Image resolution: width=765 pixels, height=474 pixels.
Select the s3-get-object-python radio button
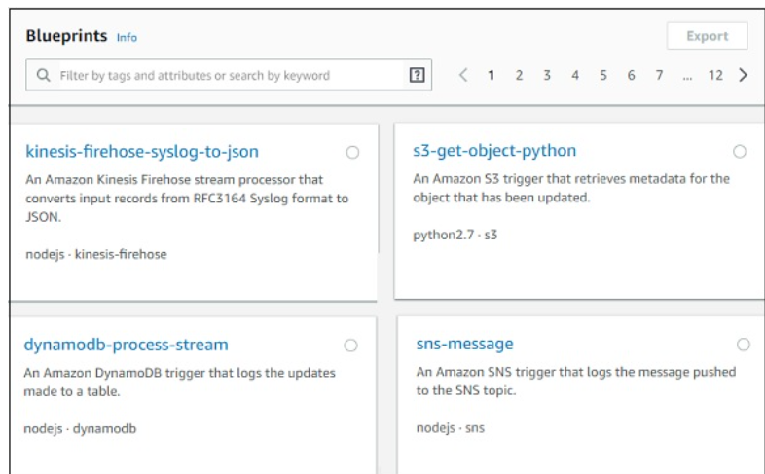point(740,151)
